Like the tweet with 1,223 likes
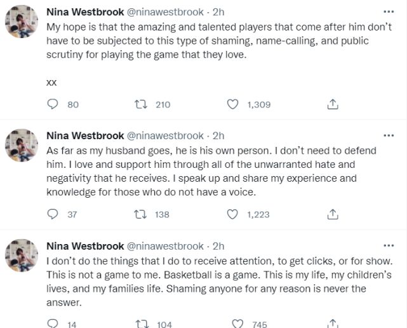This screenshot has width=407, height=328. [233, 214]
